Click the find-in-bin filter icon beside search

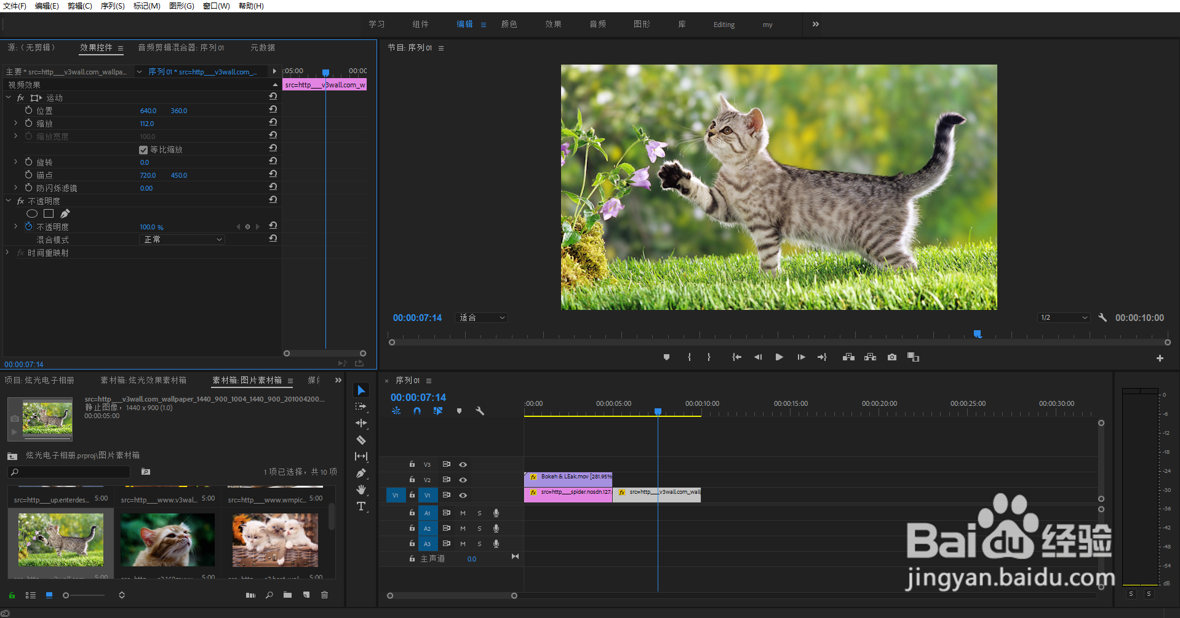[x=146, y=472]
